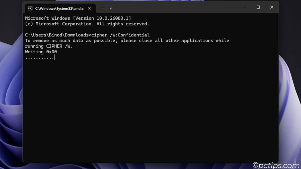301x169 pixels.
Task: Close the Terminal window
Action: click(x=272, y=7)
